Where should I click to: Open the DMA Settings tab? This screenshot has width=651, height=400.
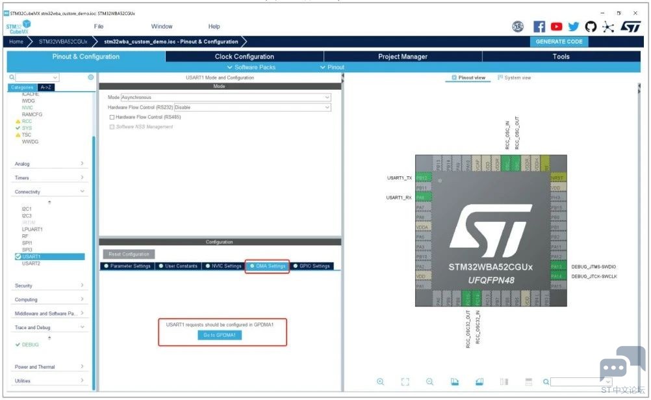pos(268,266)
